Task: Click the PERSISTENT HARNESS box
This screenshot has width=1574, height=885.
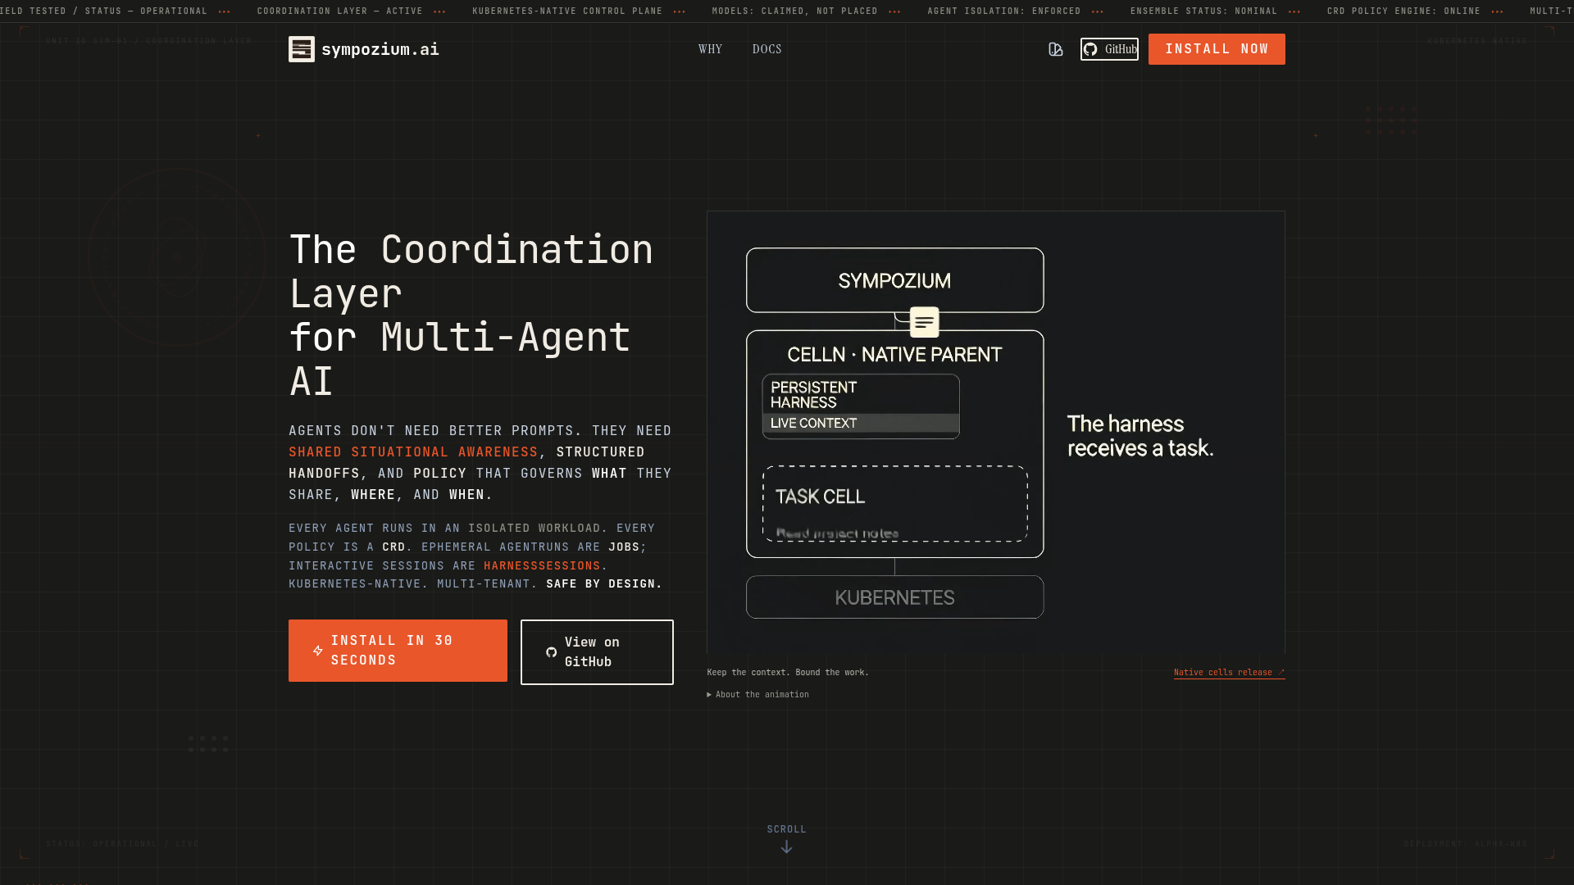Action: (861, 406)
